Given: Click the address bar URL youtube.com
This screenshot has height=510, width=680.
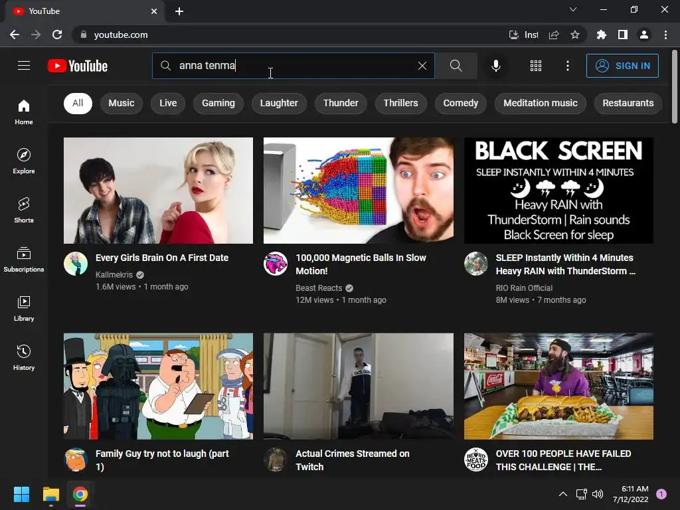Looking at the screenshot, I should pyautogui.click(x=121, y=35).
